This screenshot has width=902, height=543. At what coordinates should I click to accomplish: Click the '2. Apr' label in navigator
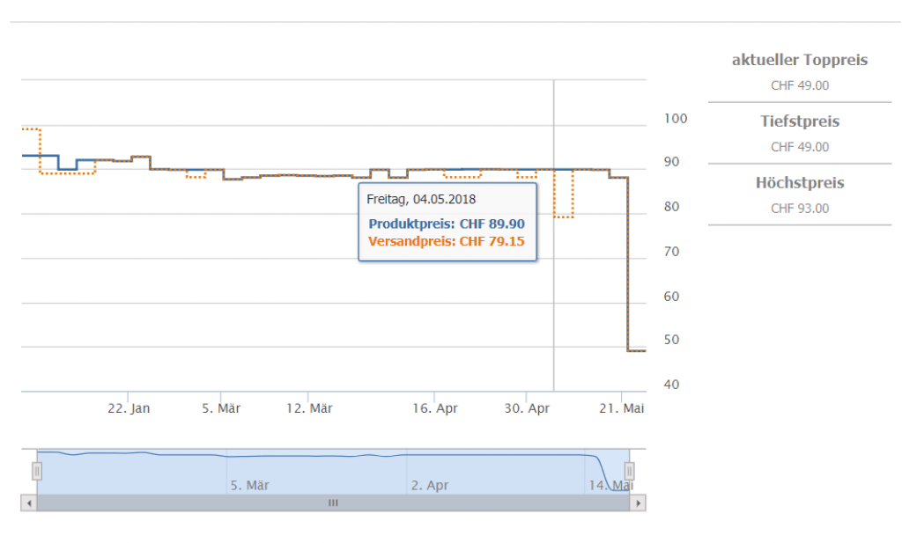pos(429,486)
